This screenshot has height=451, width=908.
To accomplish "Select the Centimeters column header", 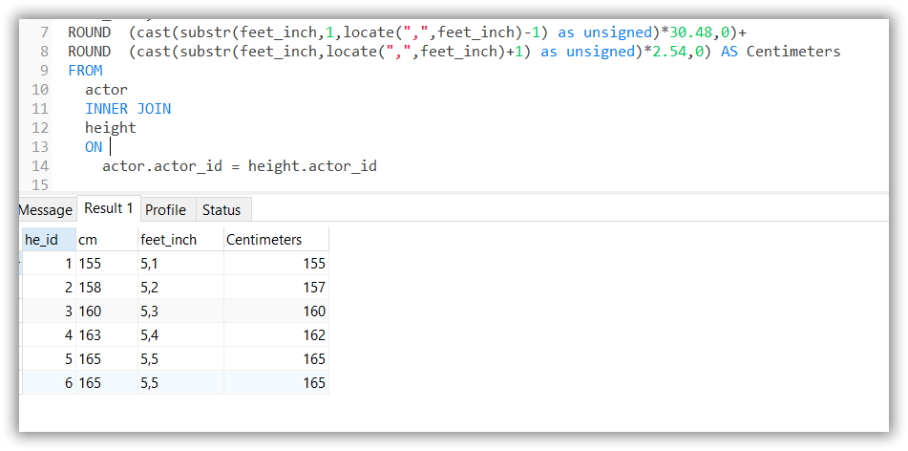I will (x=275, y=240).
